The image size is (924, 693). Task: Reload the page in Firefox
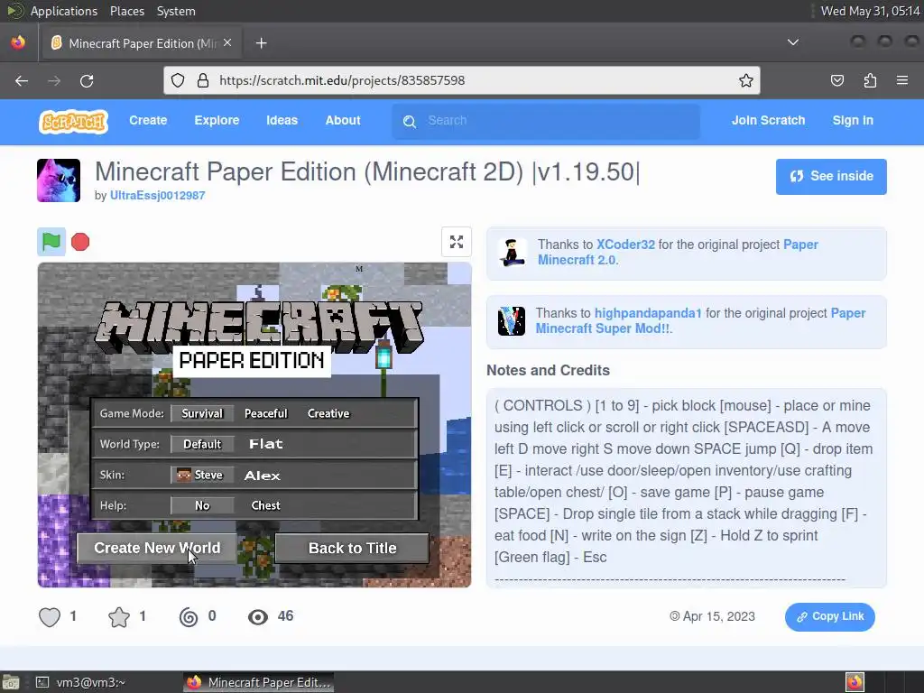click(87, 80)
